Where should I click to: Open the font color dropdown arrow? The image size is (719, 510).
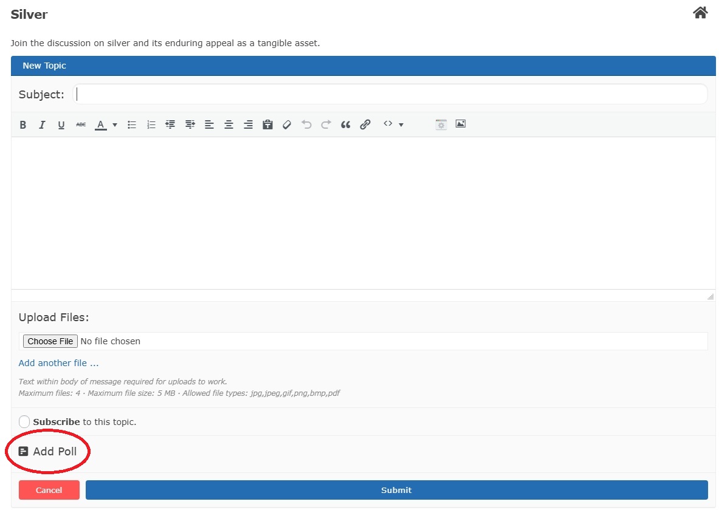tap(115, 124)
